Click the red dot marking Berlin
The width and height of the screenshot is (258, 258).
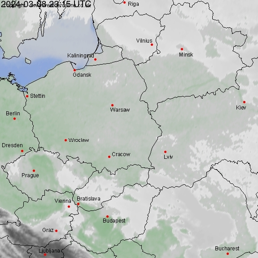[14, 118]
